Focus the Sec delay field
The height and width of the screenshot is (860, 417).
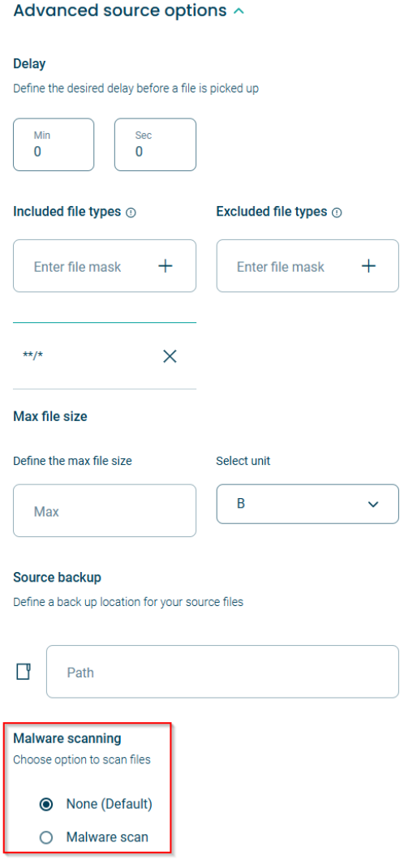155,144
